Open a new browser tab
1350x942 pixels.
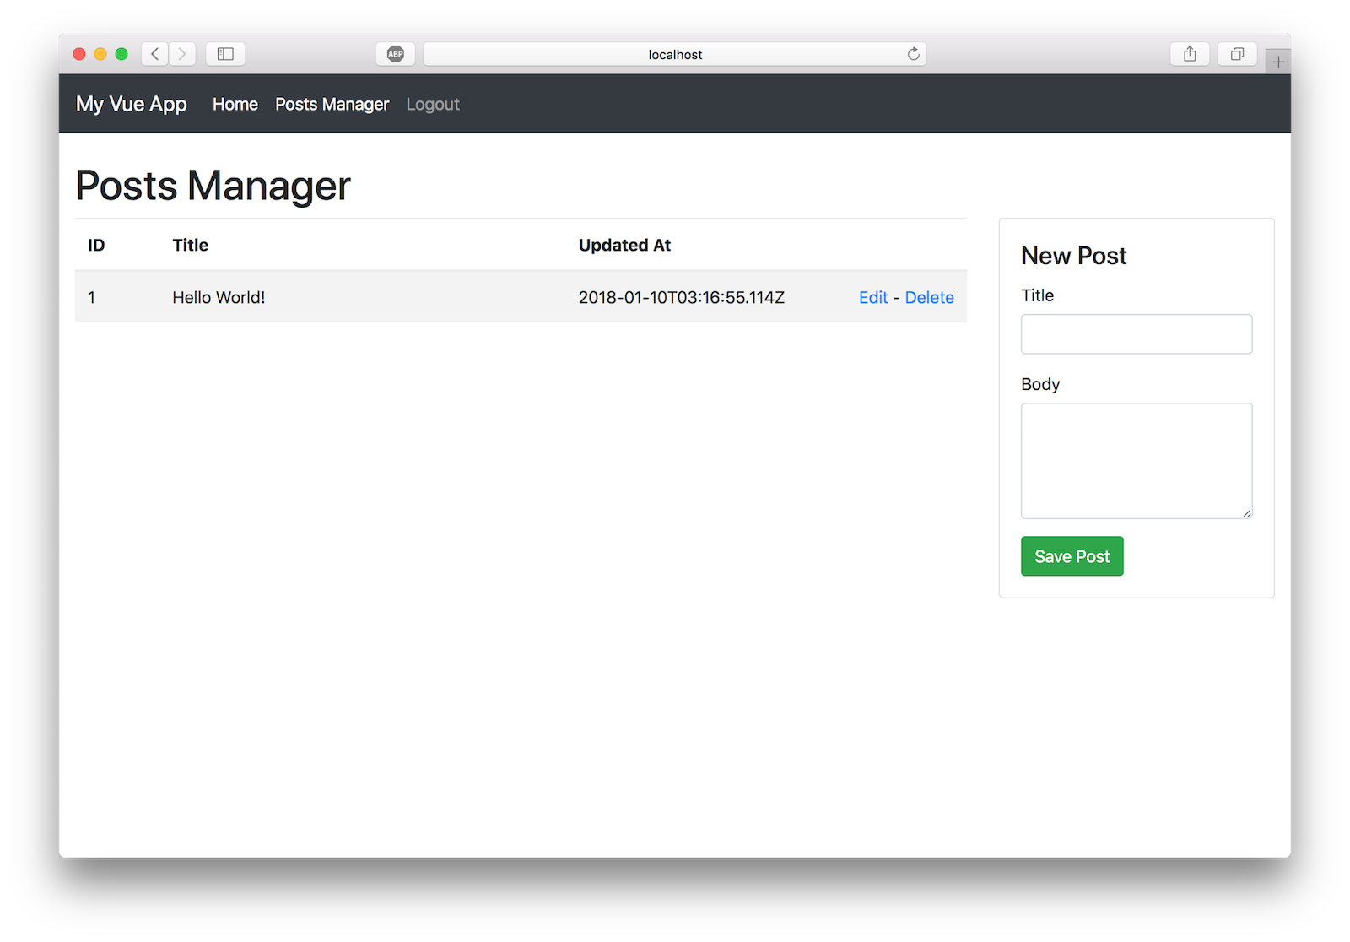pyautogui.click(x=1279, y=59)
